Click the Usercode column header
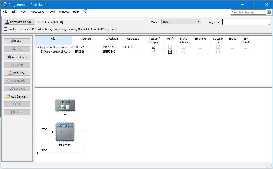This screenshot has height=169, width=273. tap(133, 40)
